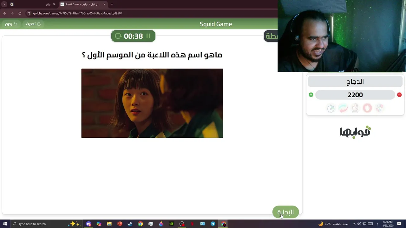This screenshot has width=406, height=228.
Task: View site information icon in address bar
Action: coord(29,13)
